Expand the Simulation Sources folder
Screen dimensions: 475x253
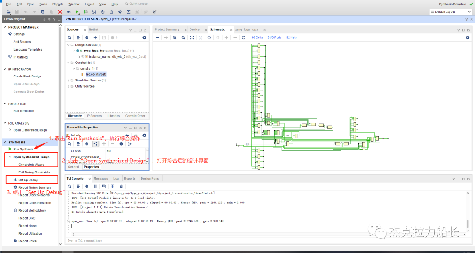[69, 81]
